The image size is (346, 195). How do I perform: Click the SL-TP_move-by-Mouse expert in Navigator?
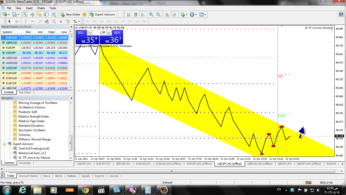(34, 158)
